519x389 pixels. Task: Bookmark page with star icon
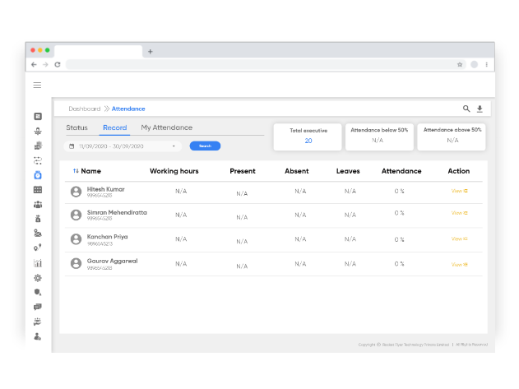click(x=460, y=64)
